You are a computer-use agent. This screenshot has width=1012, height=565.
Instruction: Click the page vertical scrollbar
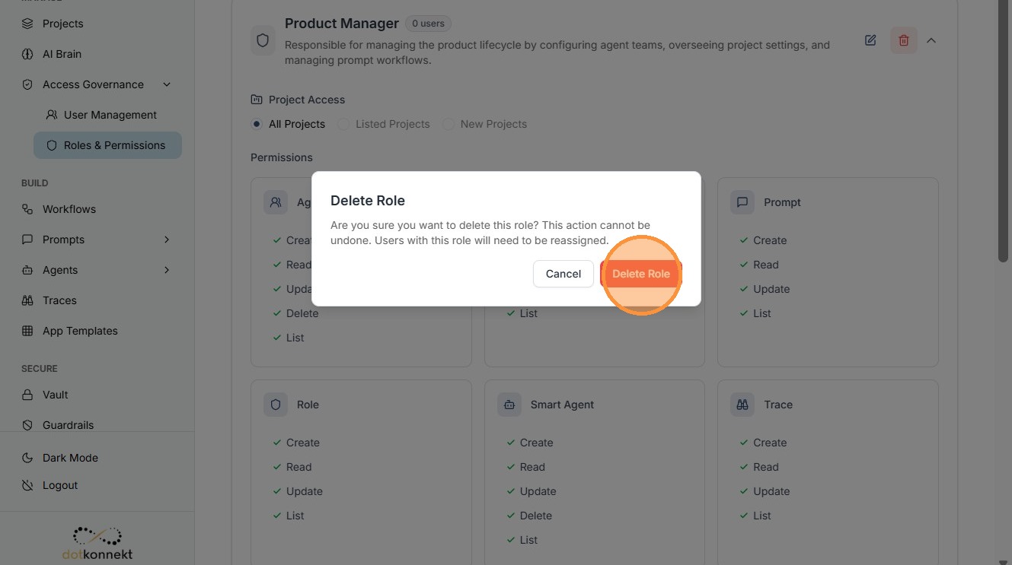coord(1003,152)
